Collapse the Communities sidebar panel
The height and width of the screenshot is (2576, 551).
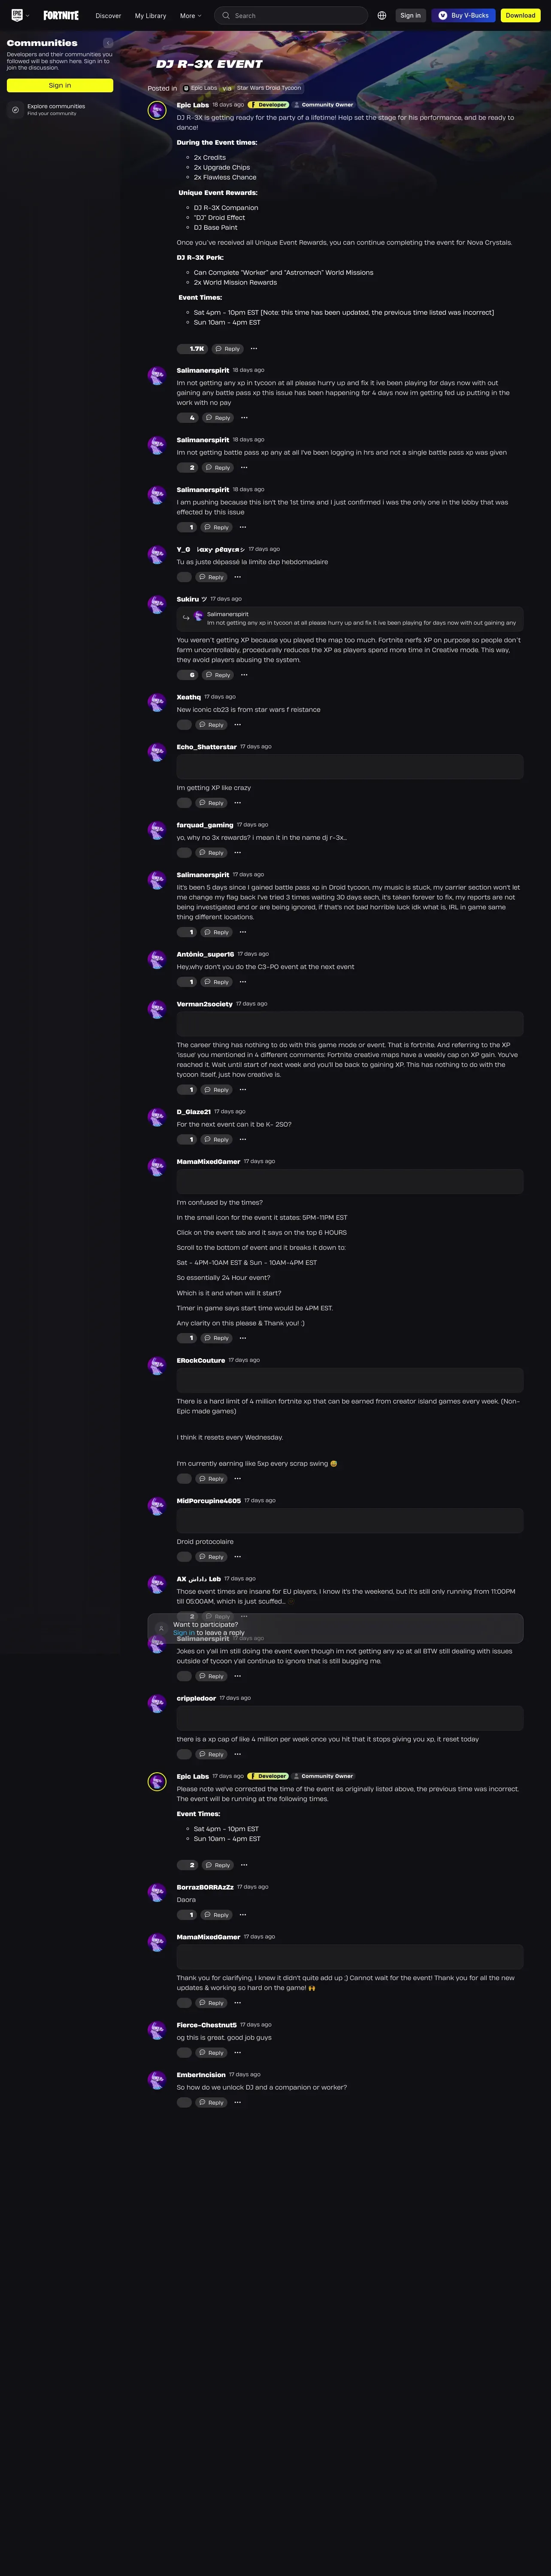pos(108,43)
